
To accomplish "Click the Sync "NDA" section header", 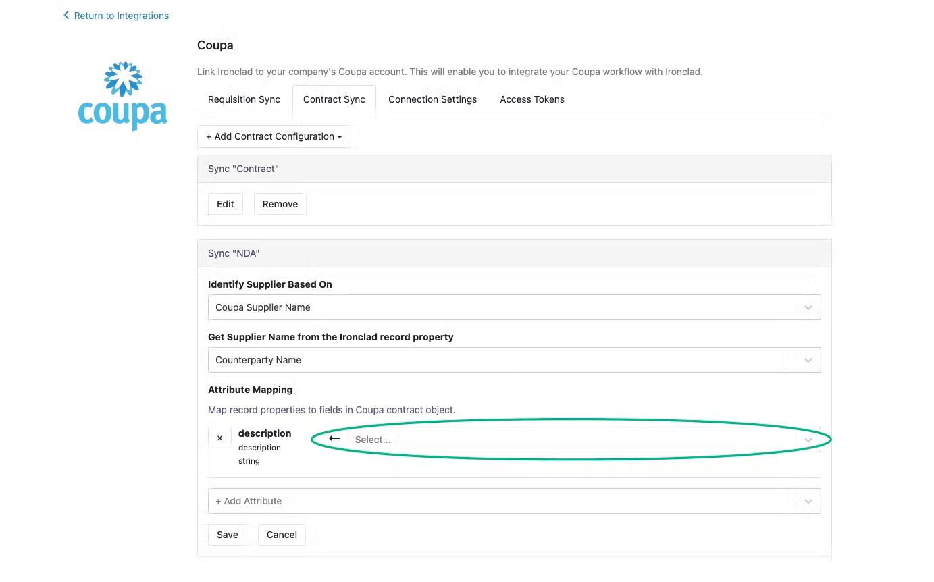I will point(515,253).
